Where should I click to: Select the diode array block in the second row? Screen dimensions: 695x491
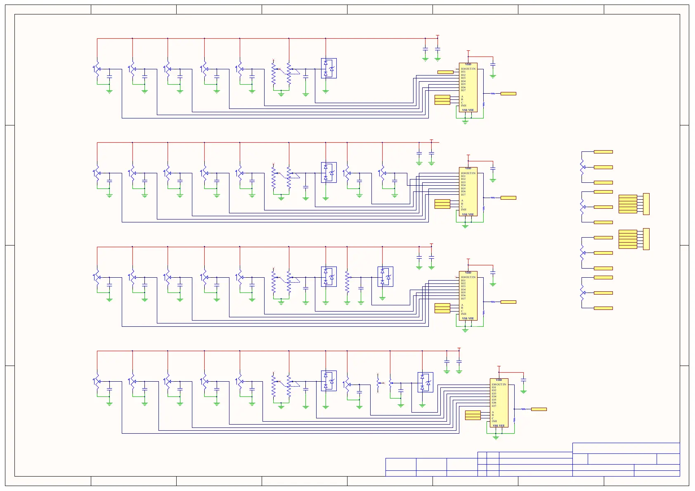pos(329,172)
